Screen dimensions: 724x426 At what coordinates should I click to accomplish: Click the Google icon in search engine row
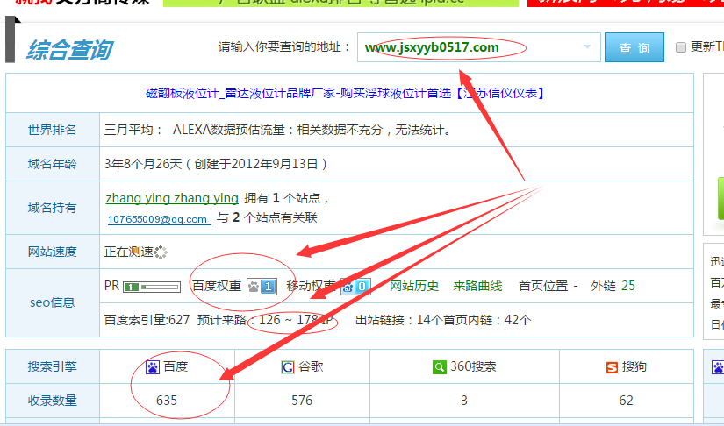(x=287, y=366)
